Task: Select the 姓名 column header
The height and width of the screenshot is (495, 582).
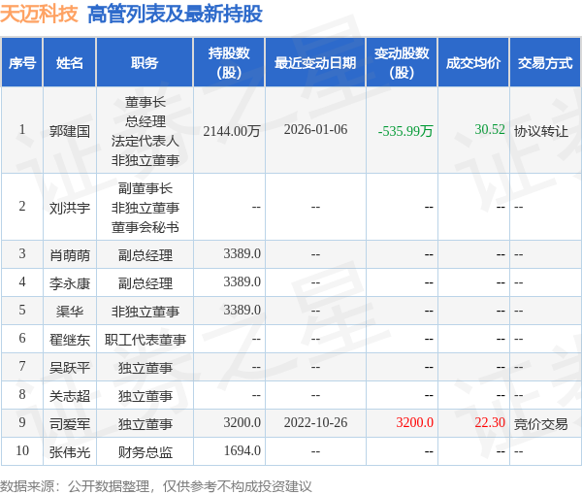Action: [70, 63]
